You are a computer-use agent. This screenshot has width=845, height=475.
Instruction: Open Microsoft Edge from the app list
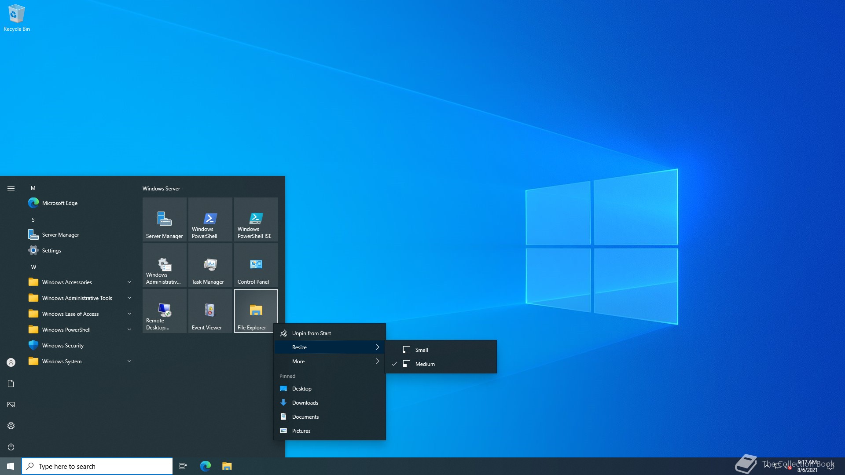coord(79,203)
